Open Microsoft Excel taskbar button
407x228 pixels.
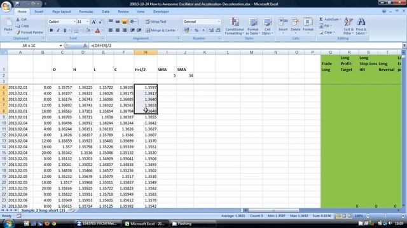click(x=146, y=224)
